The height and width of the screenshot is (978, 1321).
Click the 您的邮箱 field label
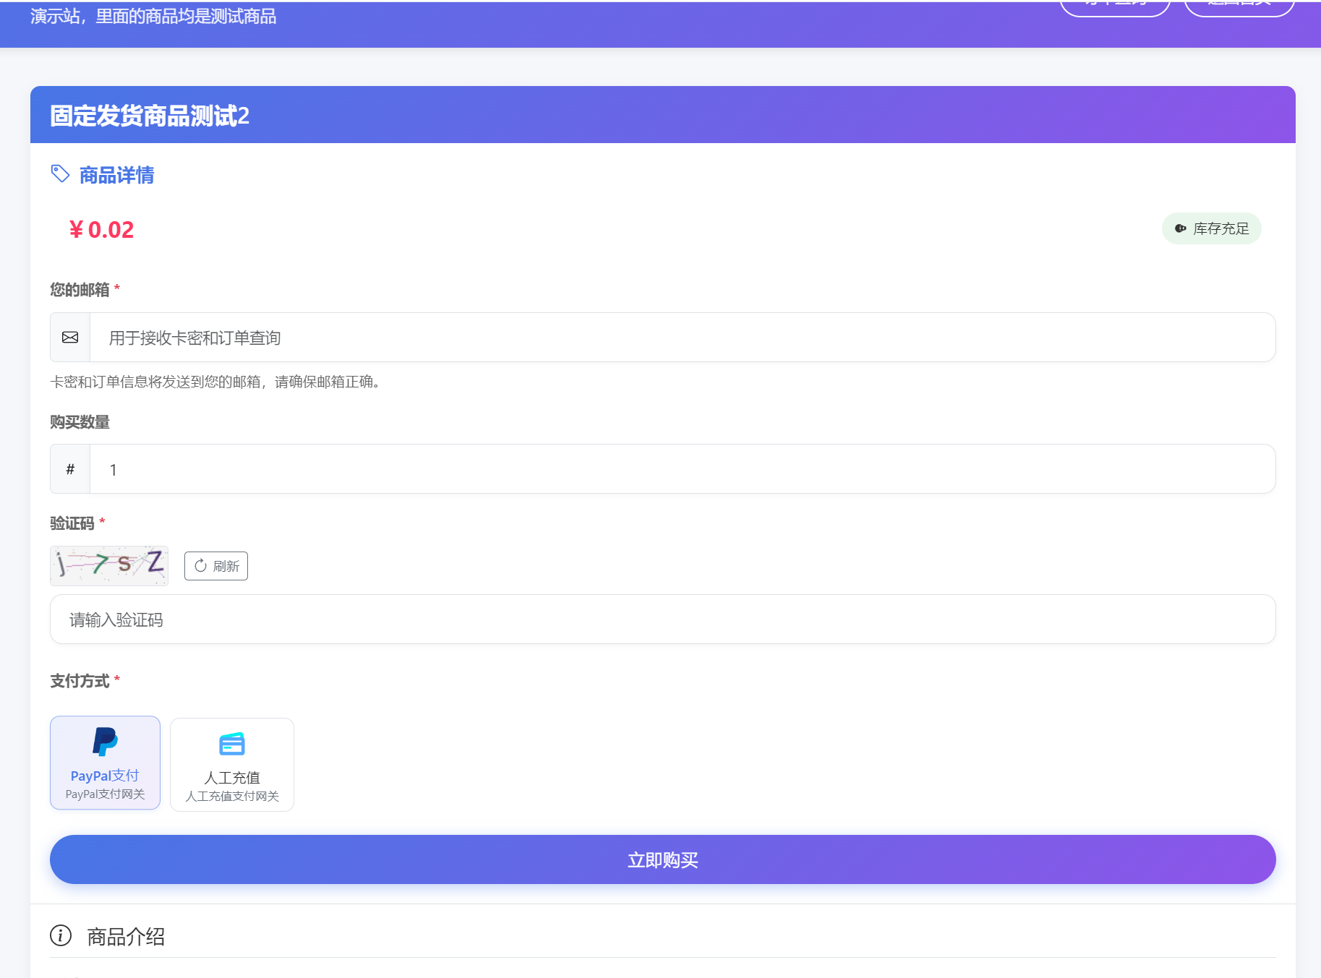tap(80, 290)
